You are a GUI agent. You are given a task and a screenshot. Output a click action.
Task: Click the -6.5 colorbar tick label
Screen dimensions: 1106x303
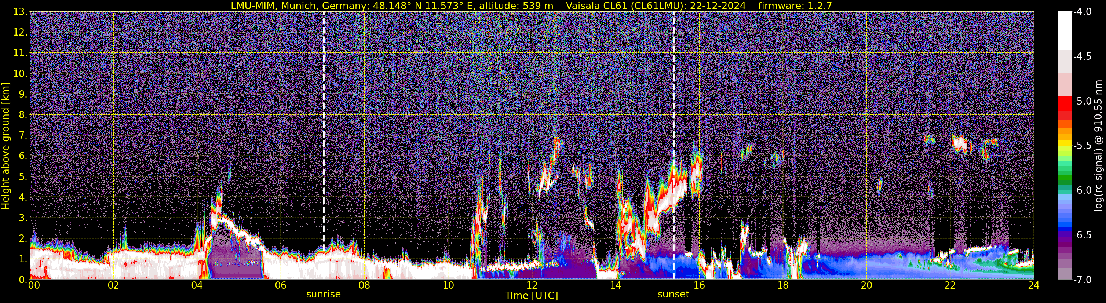click(1082, 235)
